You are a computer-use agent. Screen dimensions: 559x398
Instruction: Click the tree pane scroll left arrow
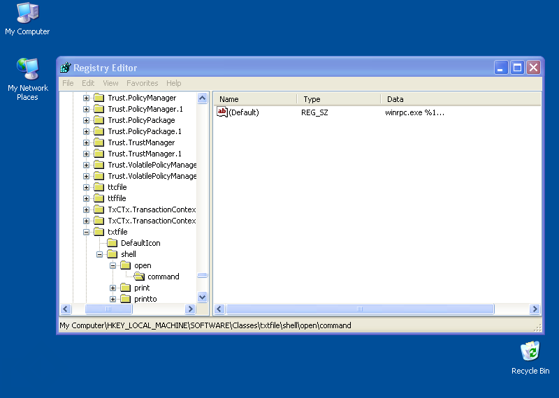tap(66, 309)
